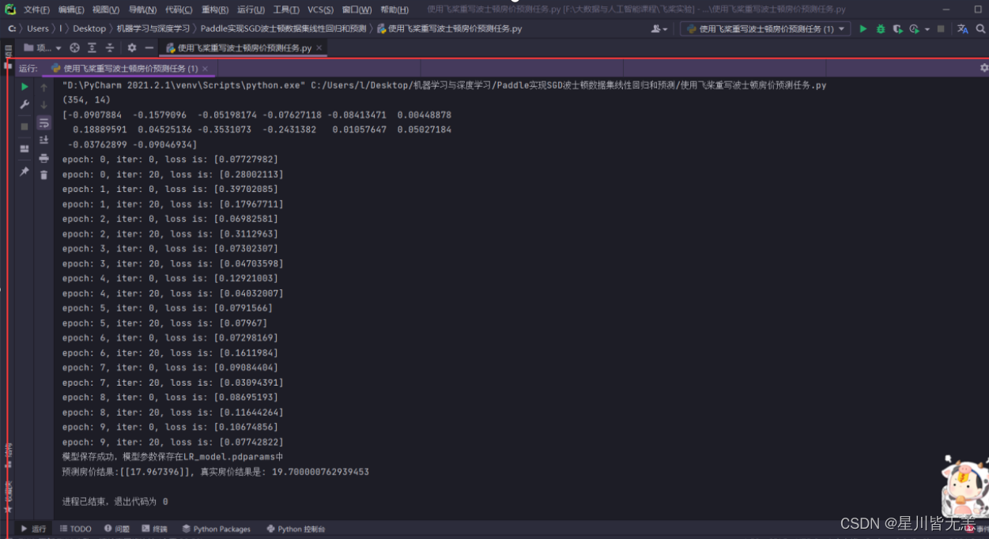The height and width of the screenshot is (539, 989).
Task: Rerun the script with the green play icon in Run panel
Action: click(25, 86)
